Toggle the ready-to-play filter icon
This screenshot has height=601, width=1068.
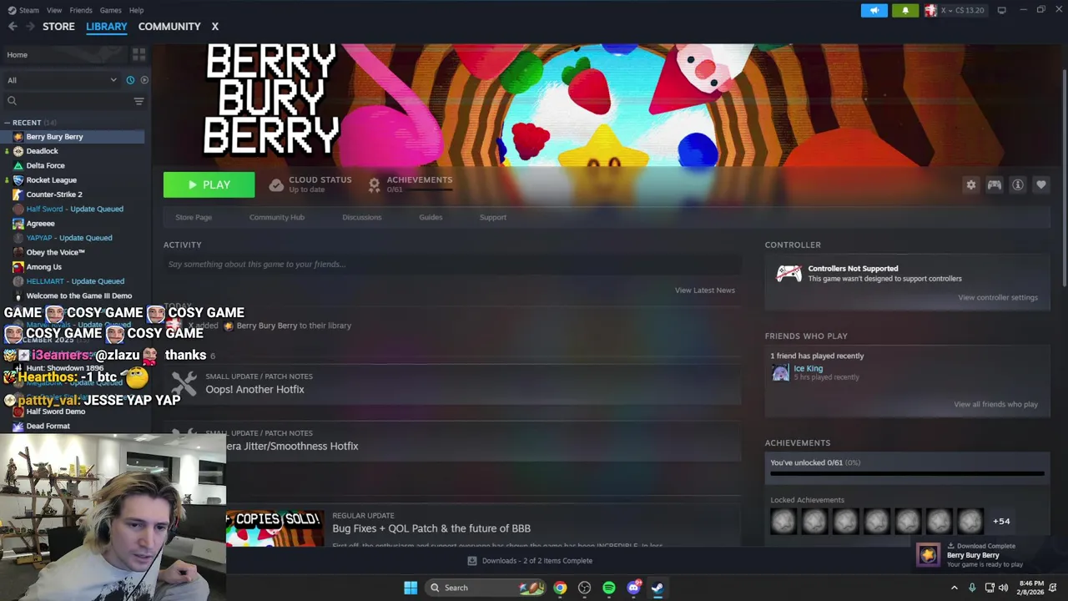coord(144,80)
